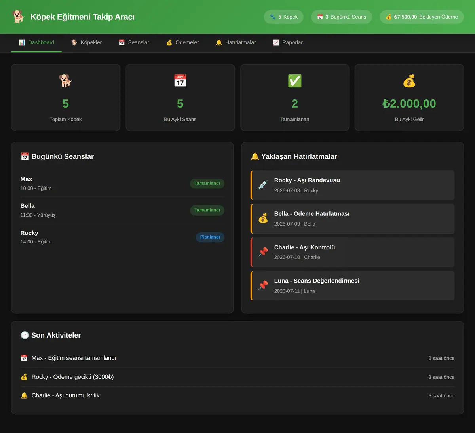Click the pushpin icon in Charlie reminder

pos(263,252)
